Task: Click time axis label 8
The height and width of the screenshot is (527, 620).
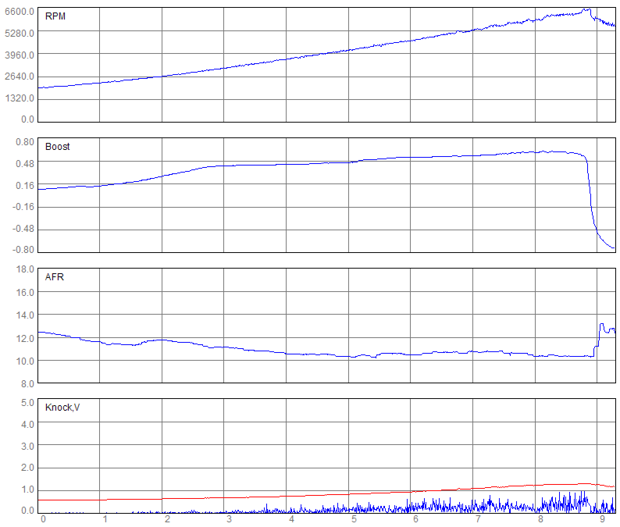Action: pyautogui.click(x=540, y=519)
